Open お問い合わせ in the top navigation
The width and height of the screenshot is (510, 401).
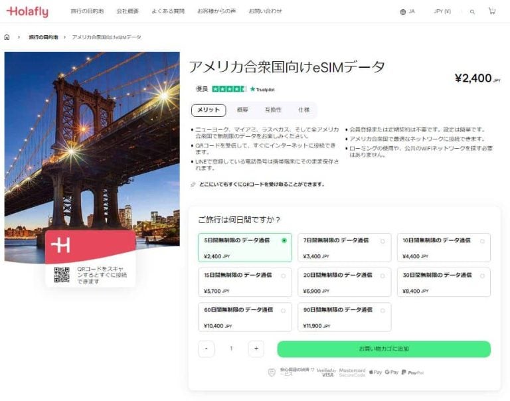(266, 11)
